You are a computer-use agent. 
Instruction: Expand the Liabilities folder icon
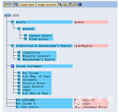click(19, 52)
